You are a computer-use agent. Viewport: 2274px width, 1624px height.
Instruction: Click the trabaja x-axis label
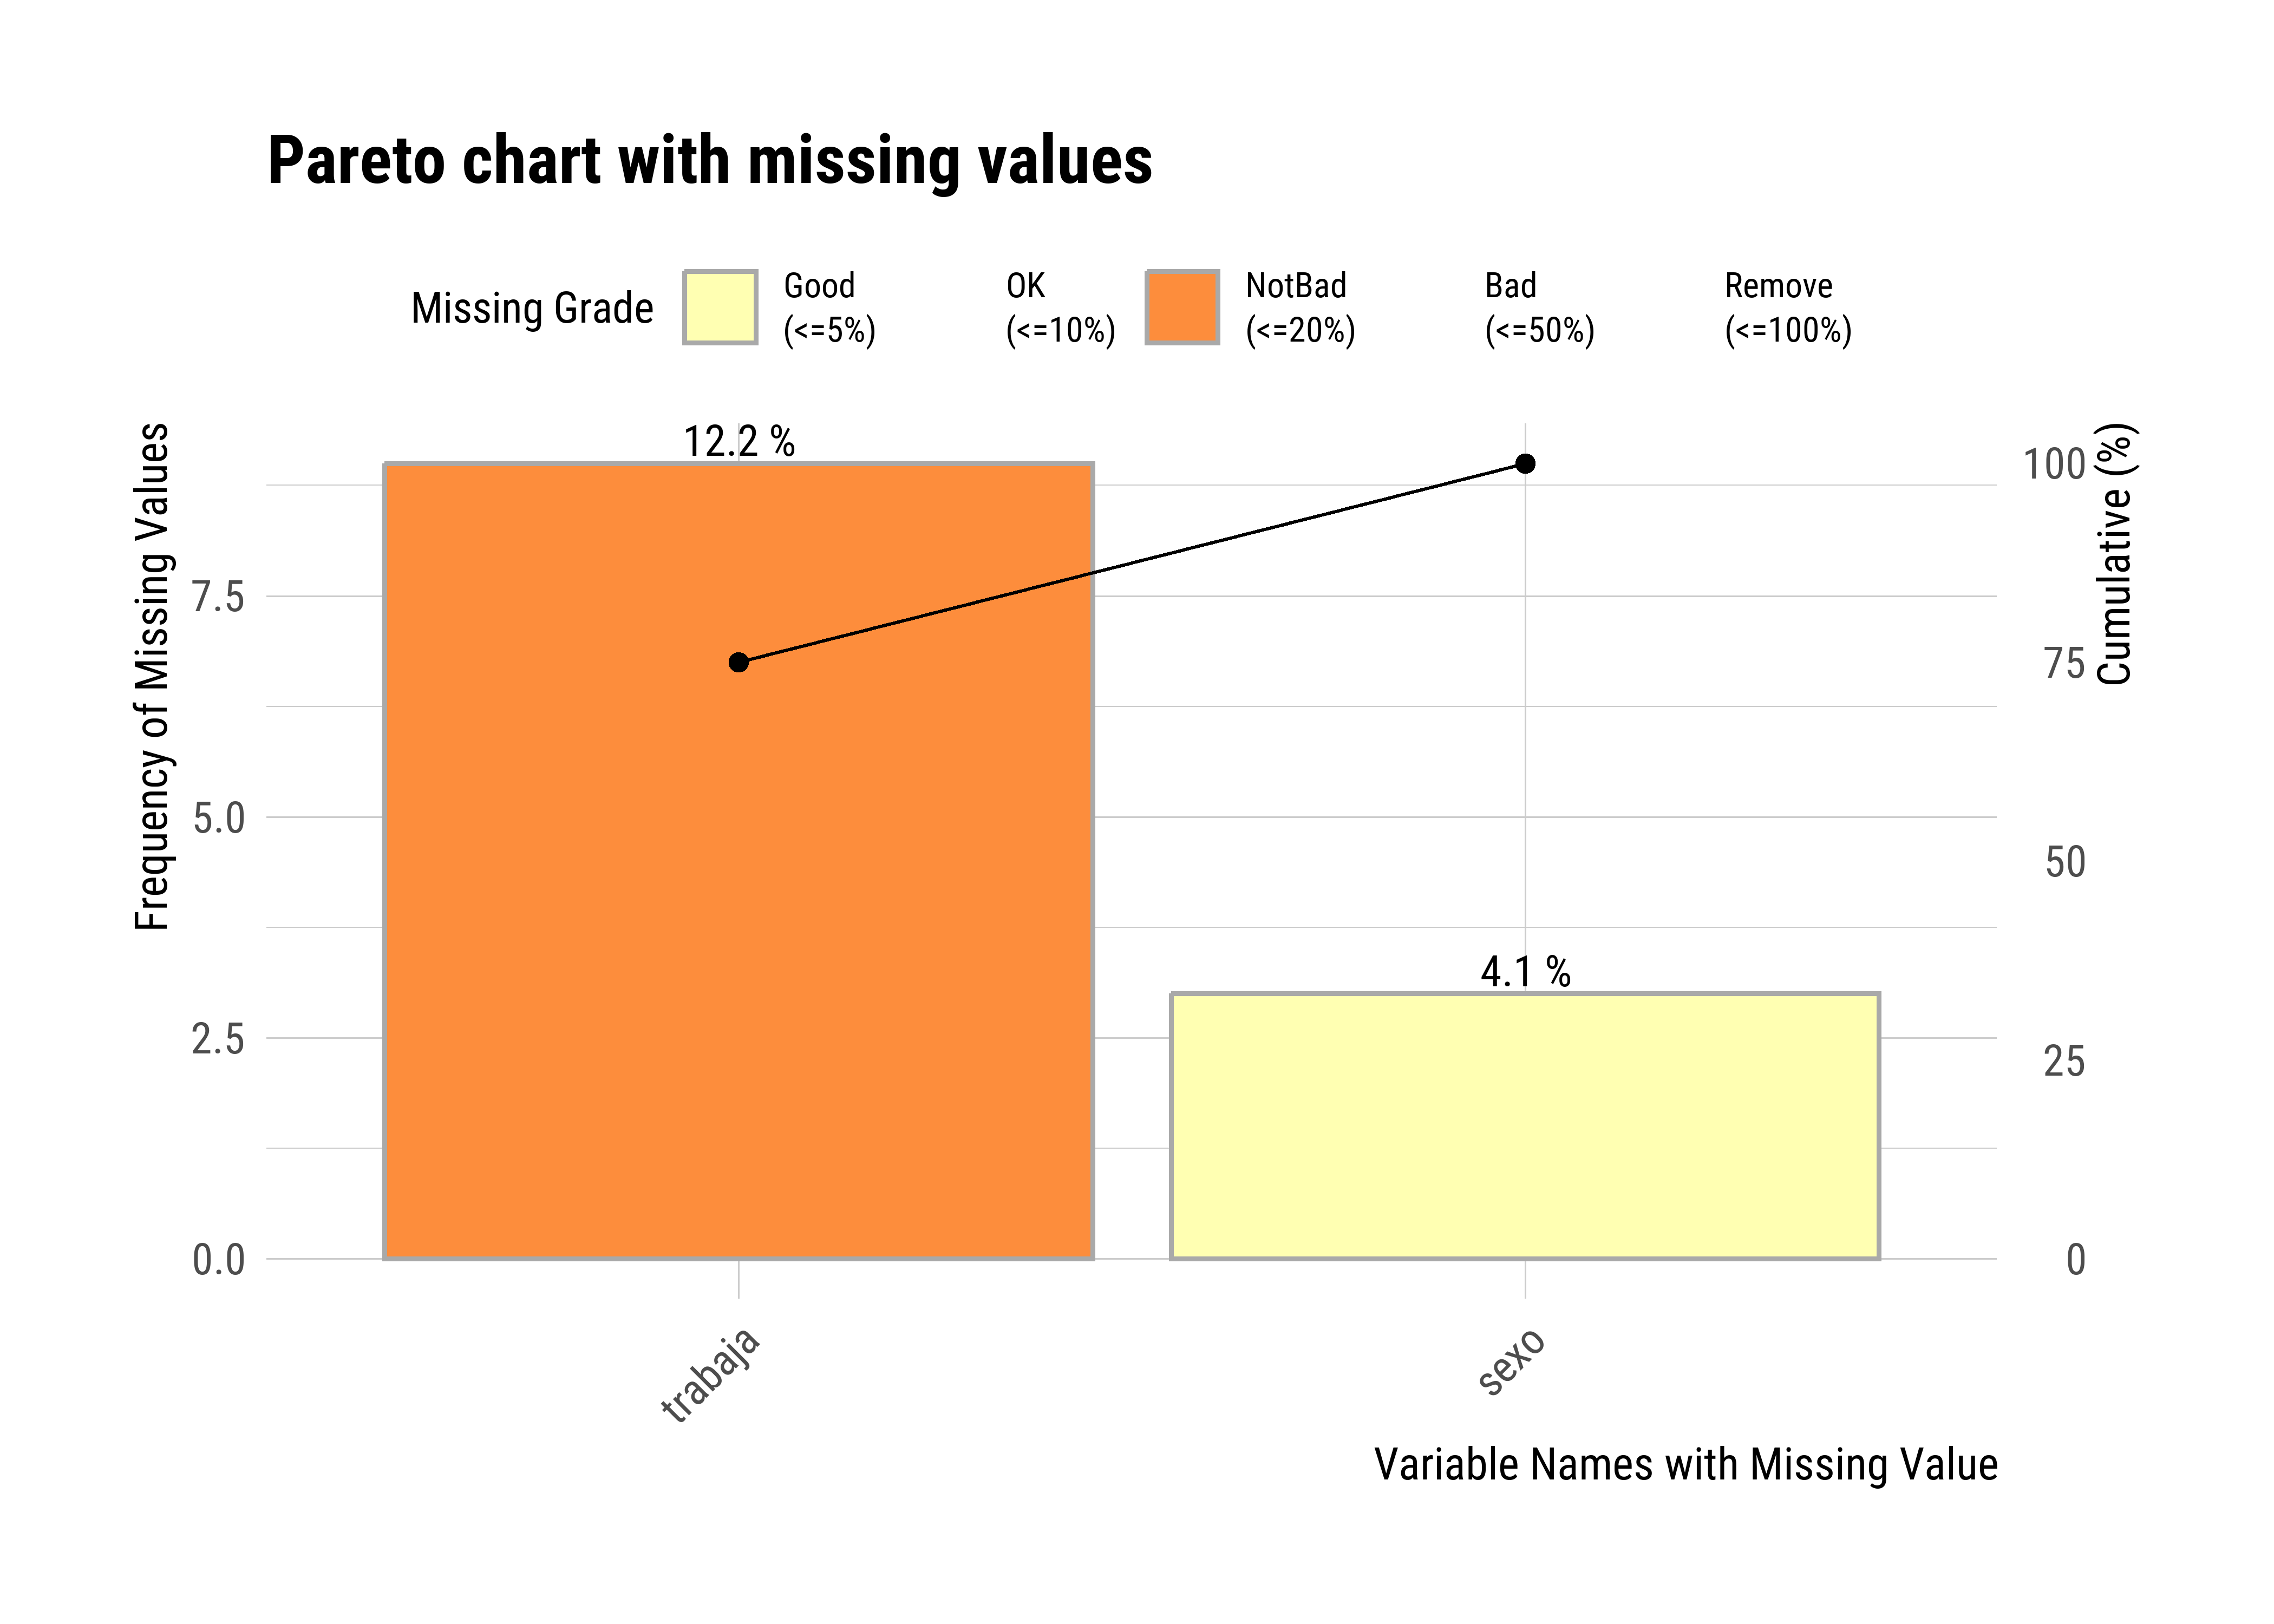tap(711, 1375)
